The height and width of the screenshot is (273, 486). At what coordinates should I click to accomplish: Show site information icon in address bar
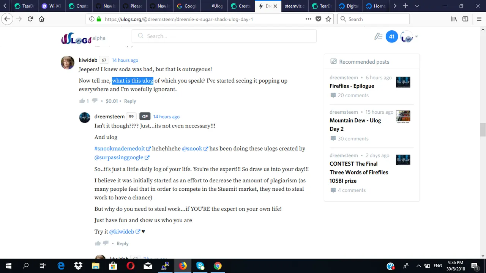click(92, 19)
